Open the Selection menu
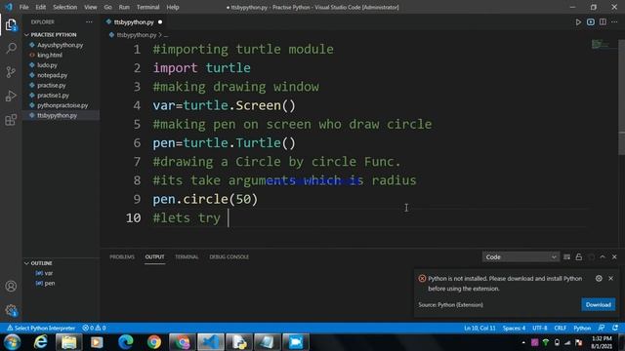 tap(65, 7)
